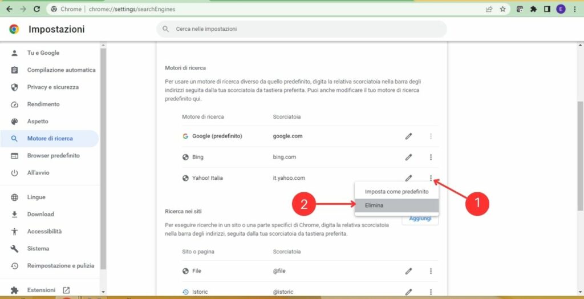Click the magnifier icon in settings search
Screen dimensions: 584x299
(166, 29)
